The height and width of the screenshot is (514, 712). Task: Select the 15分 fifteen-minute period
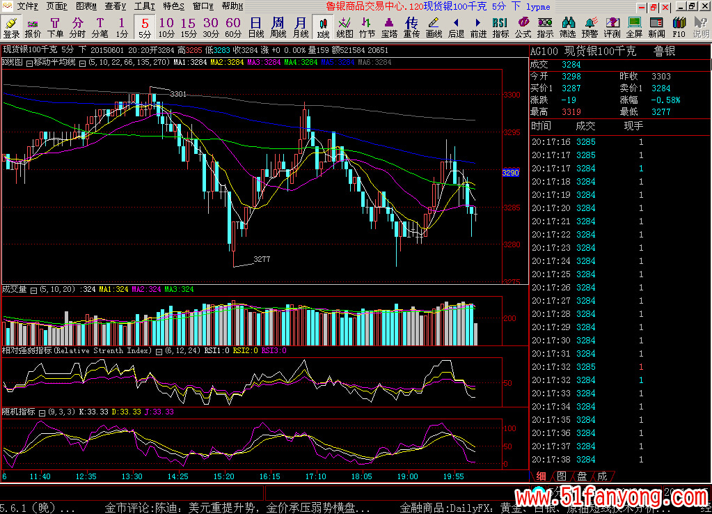(x=189, y=27)
